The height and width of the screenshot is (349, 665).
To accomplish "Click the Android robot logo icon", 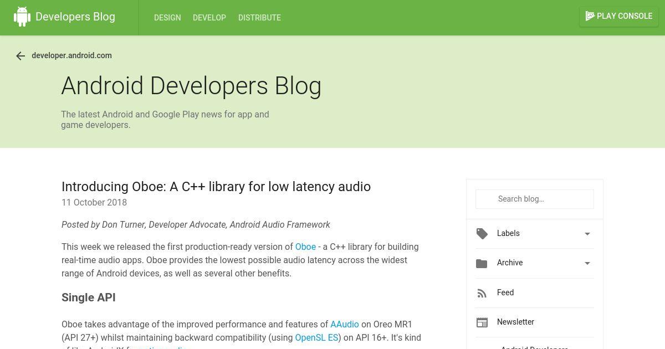I will pyautogui.click(x=22, y=17).
